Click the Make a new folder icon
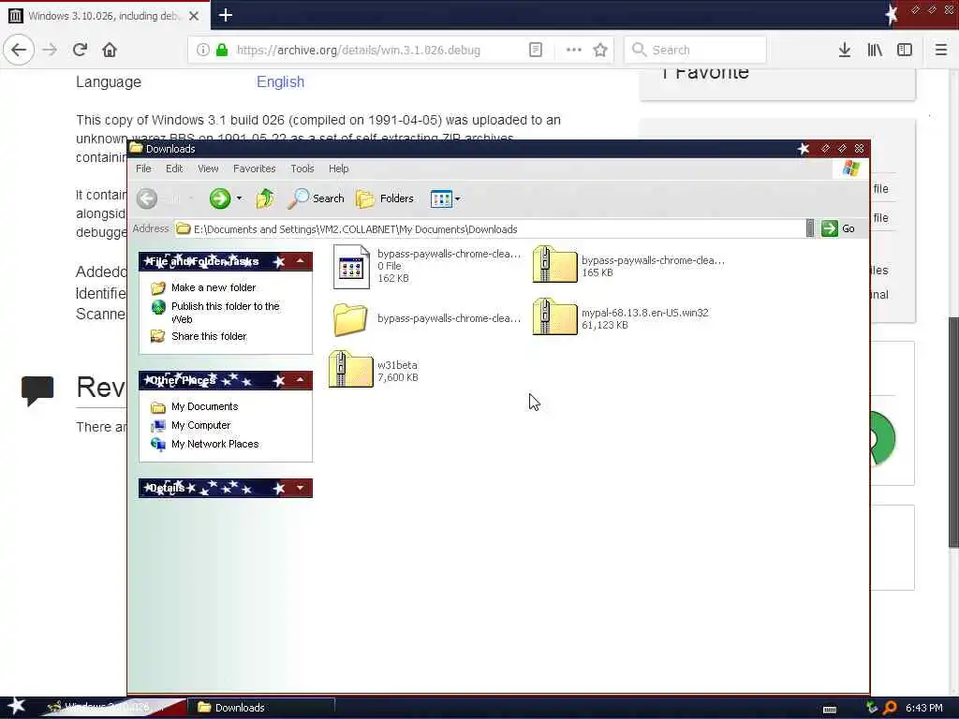This screenshot has width=959, height=719. 157,287
